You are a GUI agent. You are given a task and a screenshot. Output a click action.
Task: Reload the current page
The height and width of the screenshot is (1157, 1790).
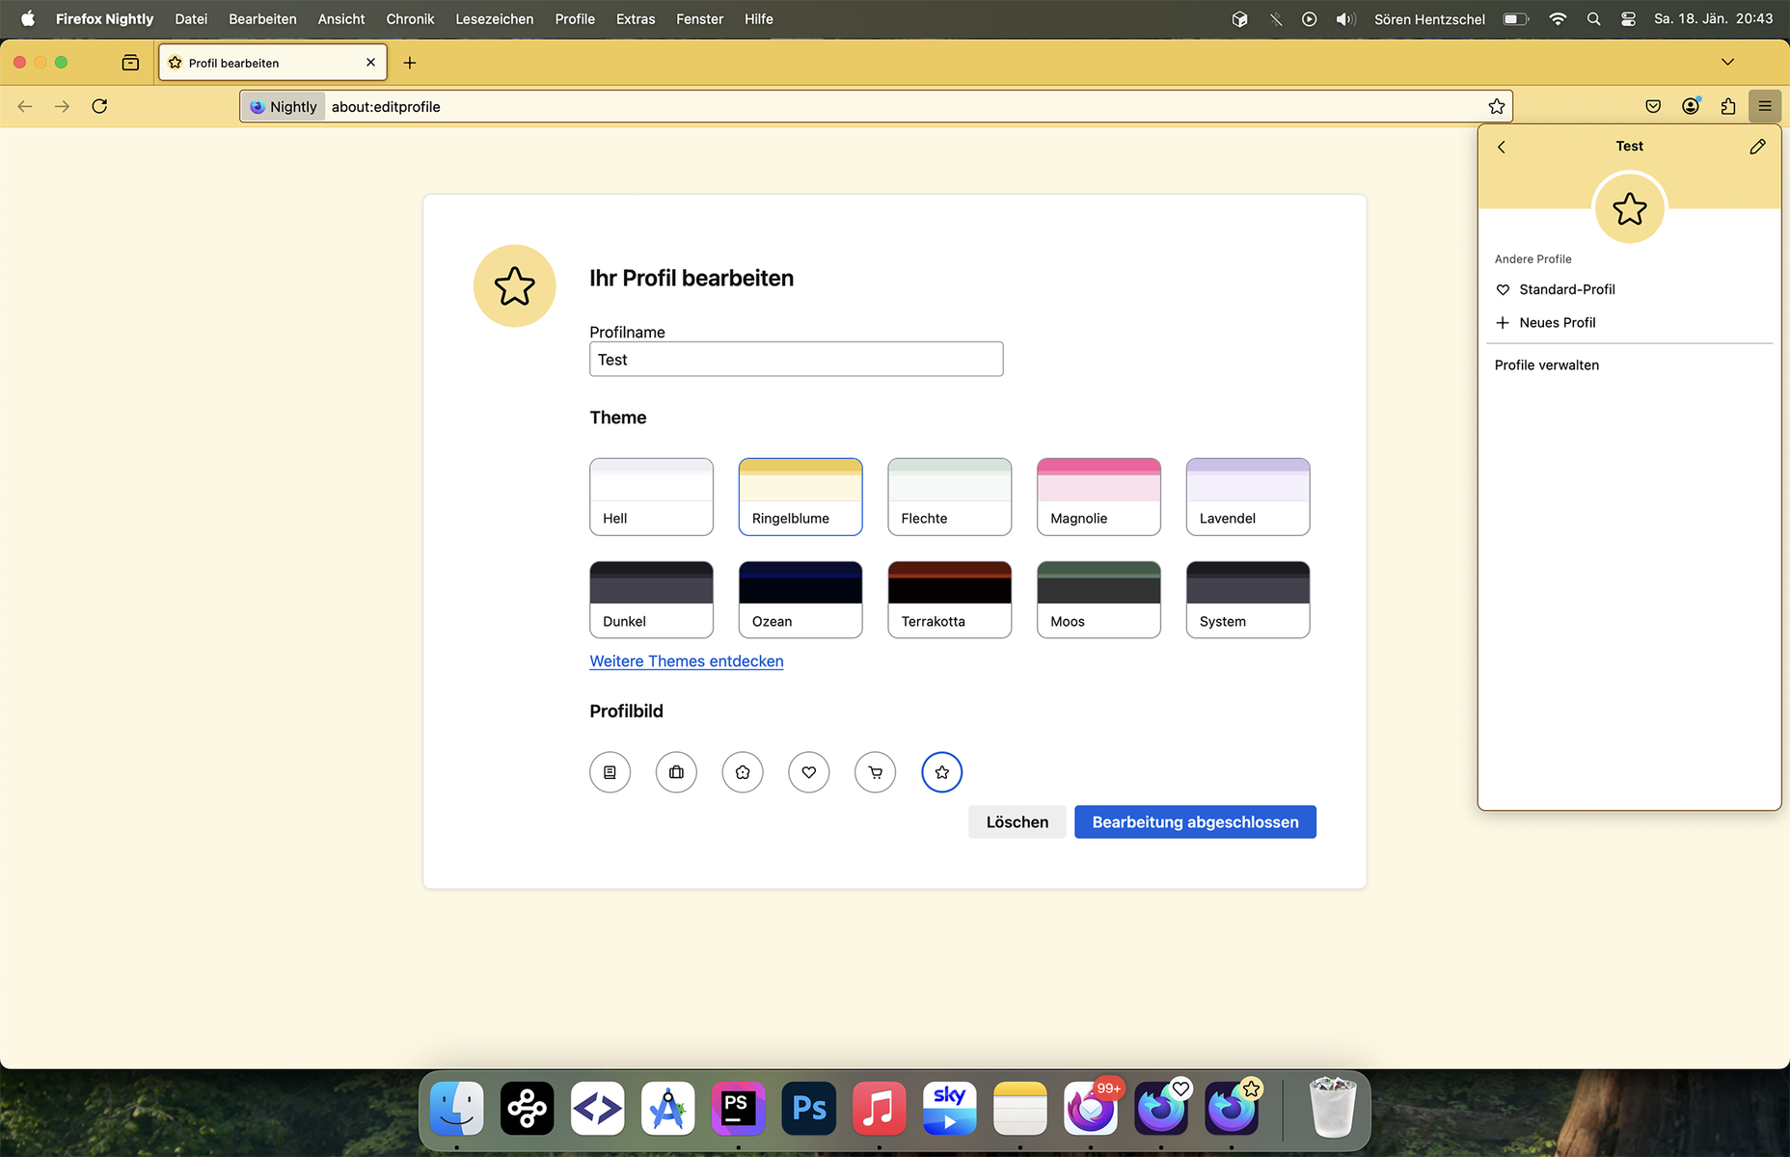pos(99,106)
